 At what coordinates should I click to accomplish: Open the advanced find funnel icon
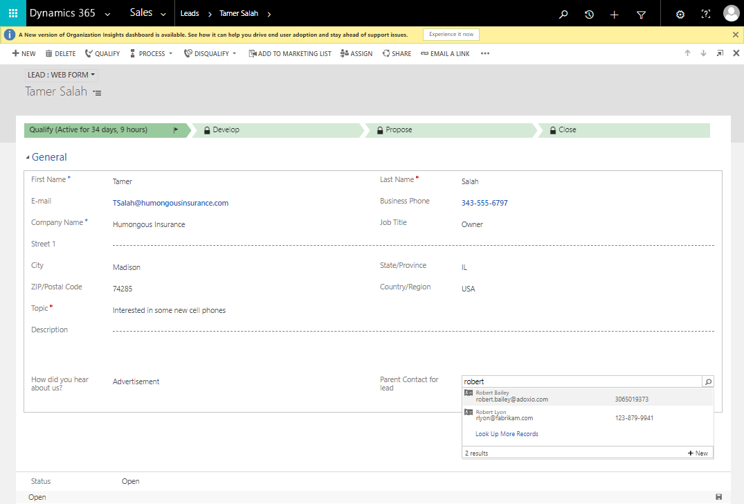pyautogui.click(x=641, y=14)
